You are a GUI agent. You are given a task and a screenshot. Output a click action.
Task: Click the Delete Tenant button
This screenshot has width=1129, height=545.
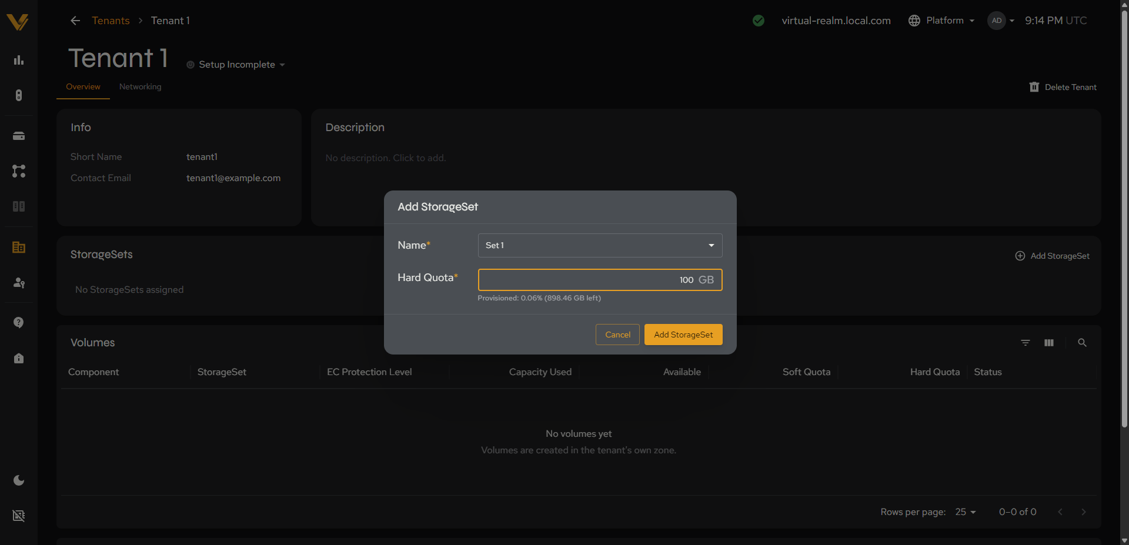point(1063,87)
